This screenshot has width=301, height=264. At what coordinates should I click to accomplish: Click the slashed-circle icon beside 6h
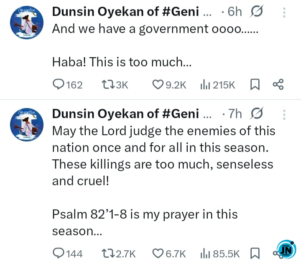point(256,12)
